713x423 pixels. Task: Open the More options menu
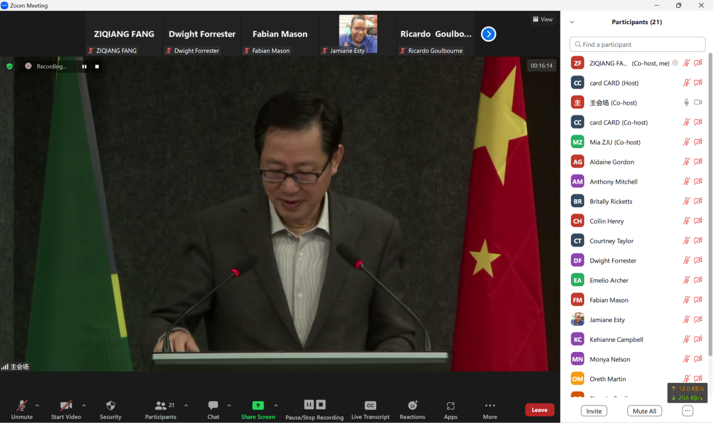[x=490, y=406]
